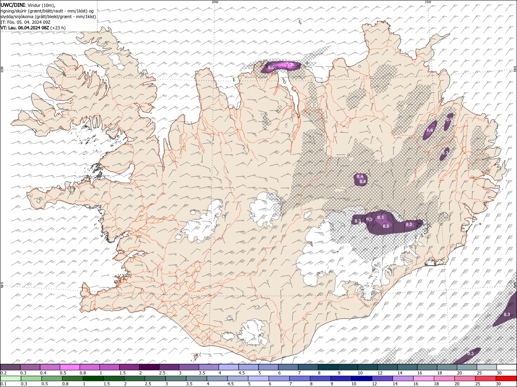This screenshot has height=387, width=517.
Task: Choose the 1.5 swatch in the snow legend row
Action: (x=129, y=367)
